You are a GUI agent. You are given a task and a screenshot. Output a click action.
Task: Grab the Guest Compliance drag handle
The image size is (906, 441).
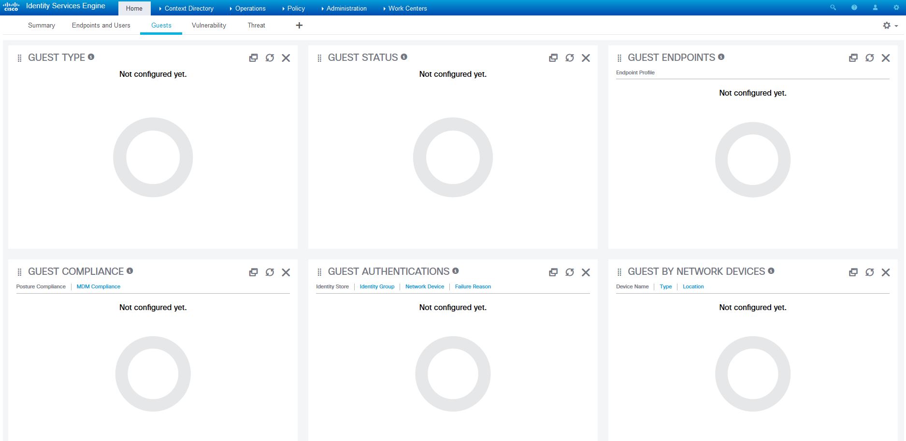coord(19,272)
